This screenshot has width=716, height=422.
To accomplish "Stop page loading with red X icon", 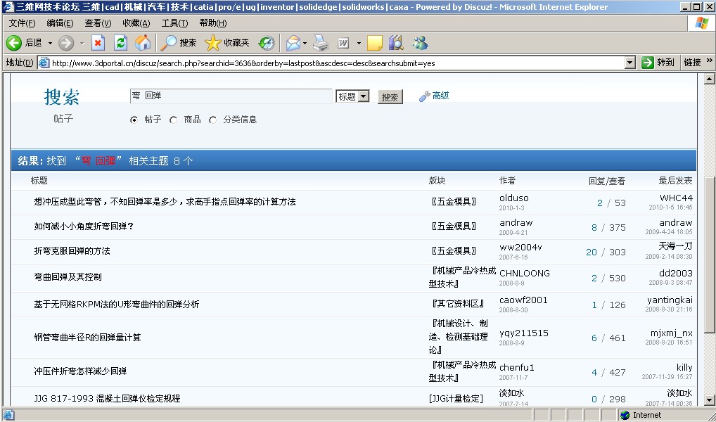I will coord(98,43).
